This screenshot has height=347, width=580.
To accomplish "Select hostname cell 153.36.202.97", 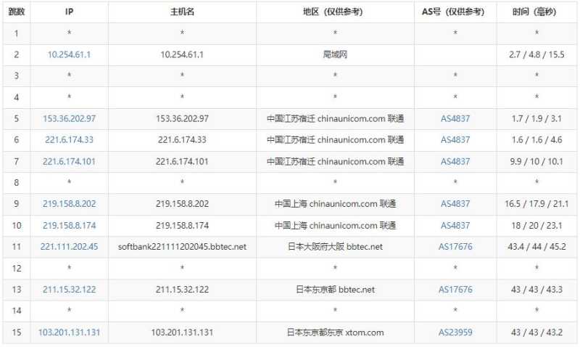I will pyautogui.click(x=182, y=119).
